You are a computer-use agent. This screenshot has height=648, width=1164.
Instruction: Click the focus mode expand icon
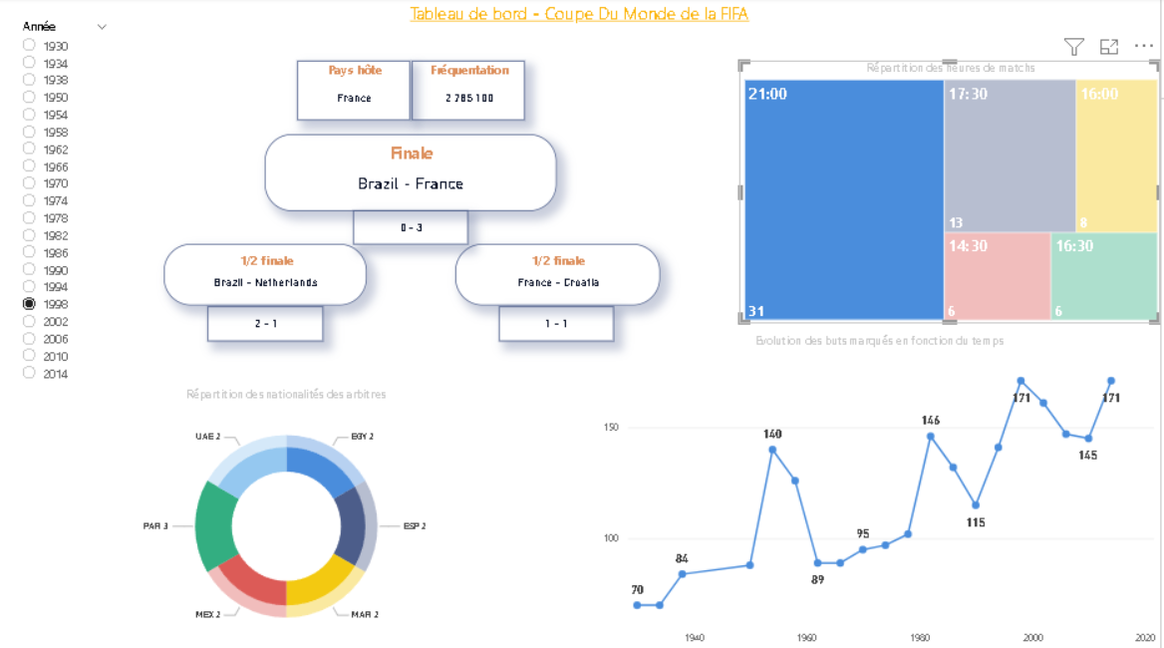click(1108, 47)
